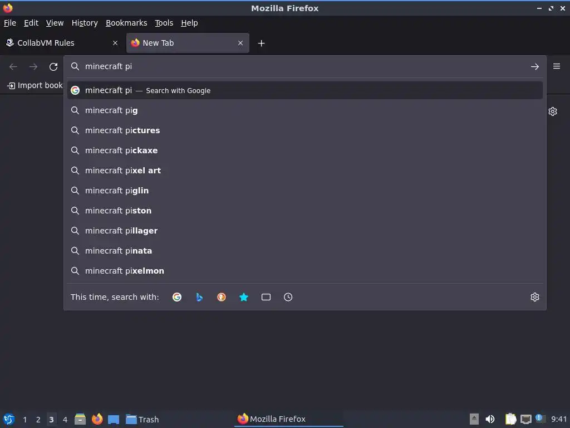Close the New Tab tab
The image size is (570, 428).
coord(240,43)
